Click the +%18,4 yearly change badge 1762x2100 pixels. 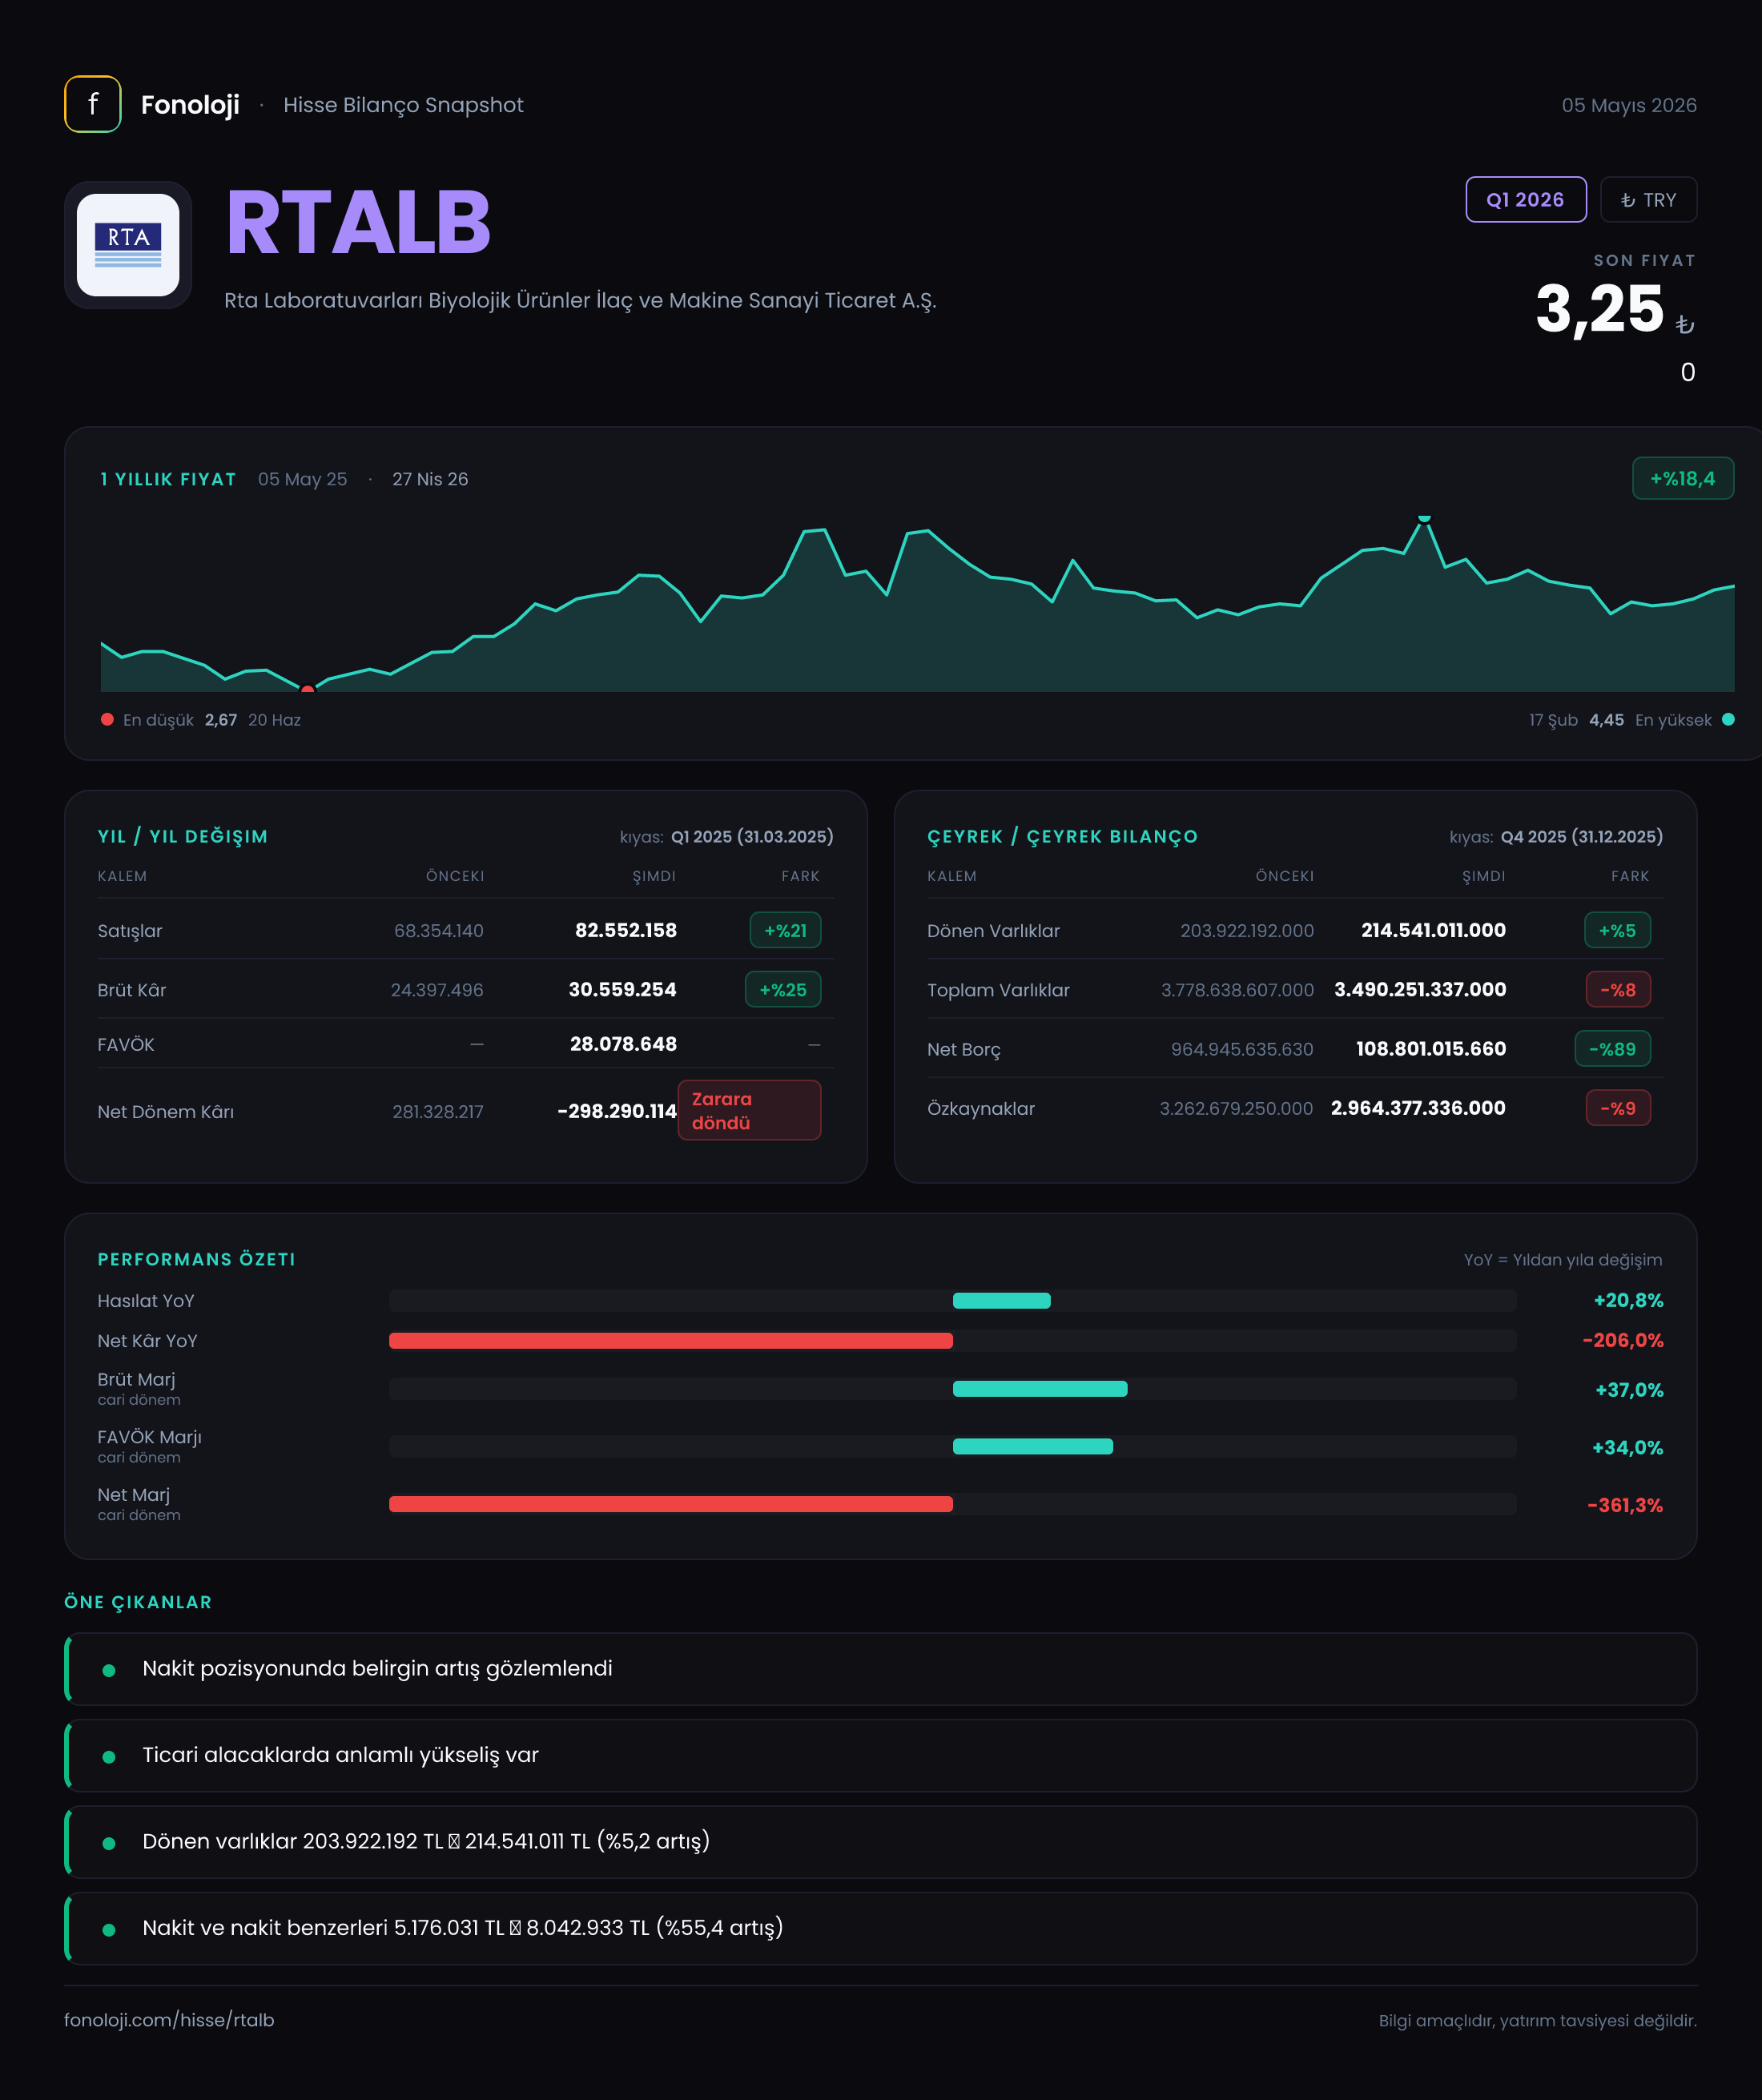[1683, 478]
